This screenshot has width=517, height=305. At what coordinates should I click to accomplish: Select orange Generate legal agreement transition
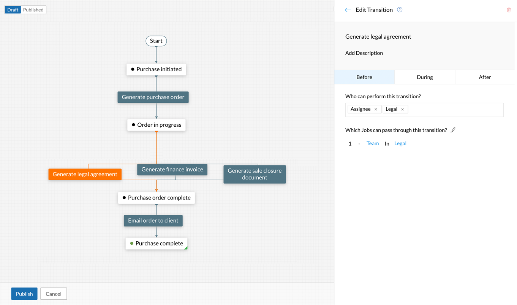tap(85, 174)
